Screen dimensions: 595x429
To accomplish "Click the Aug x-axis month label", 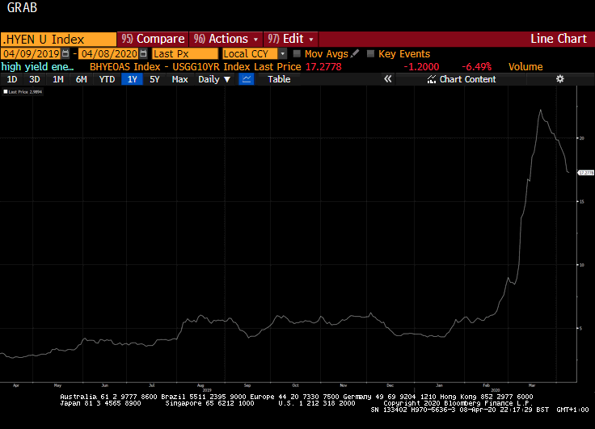I will click(200, 385).
